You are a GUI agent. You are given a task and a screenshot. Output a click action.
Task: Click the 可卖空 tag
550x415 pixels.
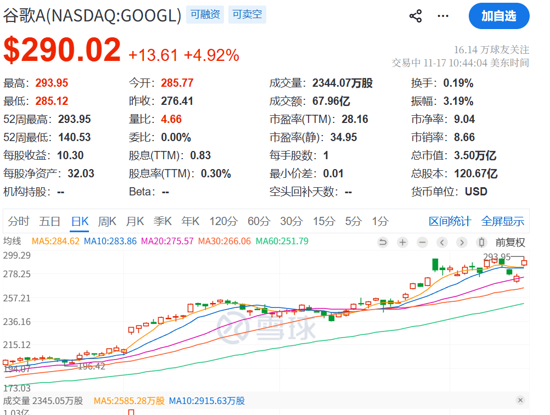(x=247, y=15)
